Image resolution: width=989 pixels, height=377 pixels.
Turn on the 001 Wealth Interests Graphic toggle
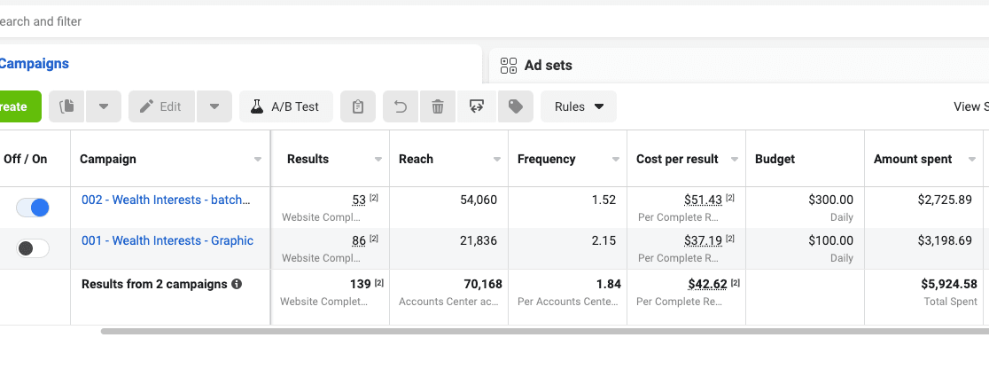[33, 248]
